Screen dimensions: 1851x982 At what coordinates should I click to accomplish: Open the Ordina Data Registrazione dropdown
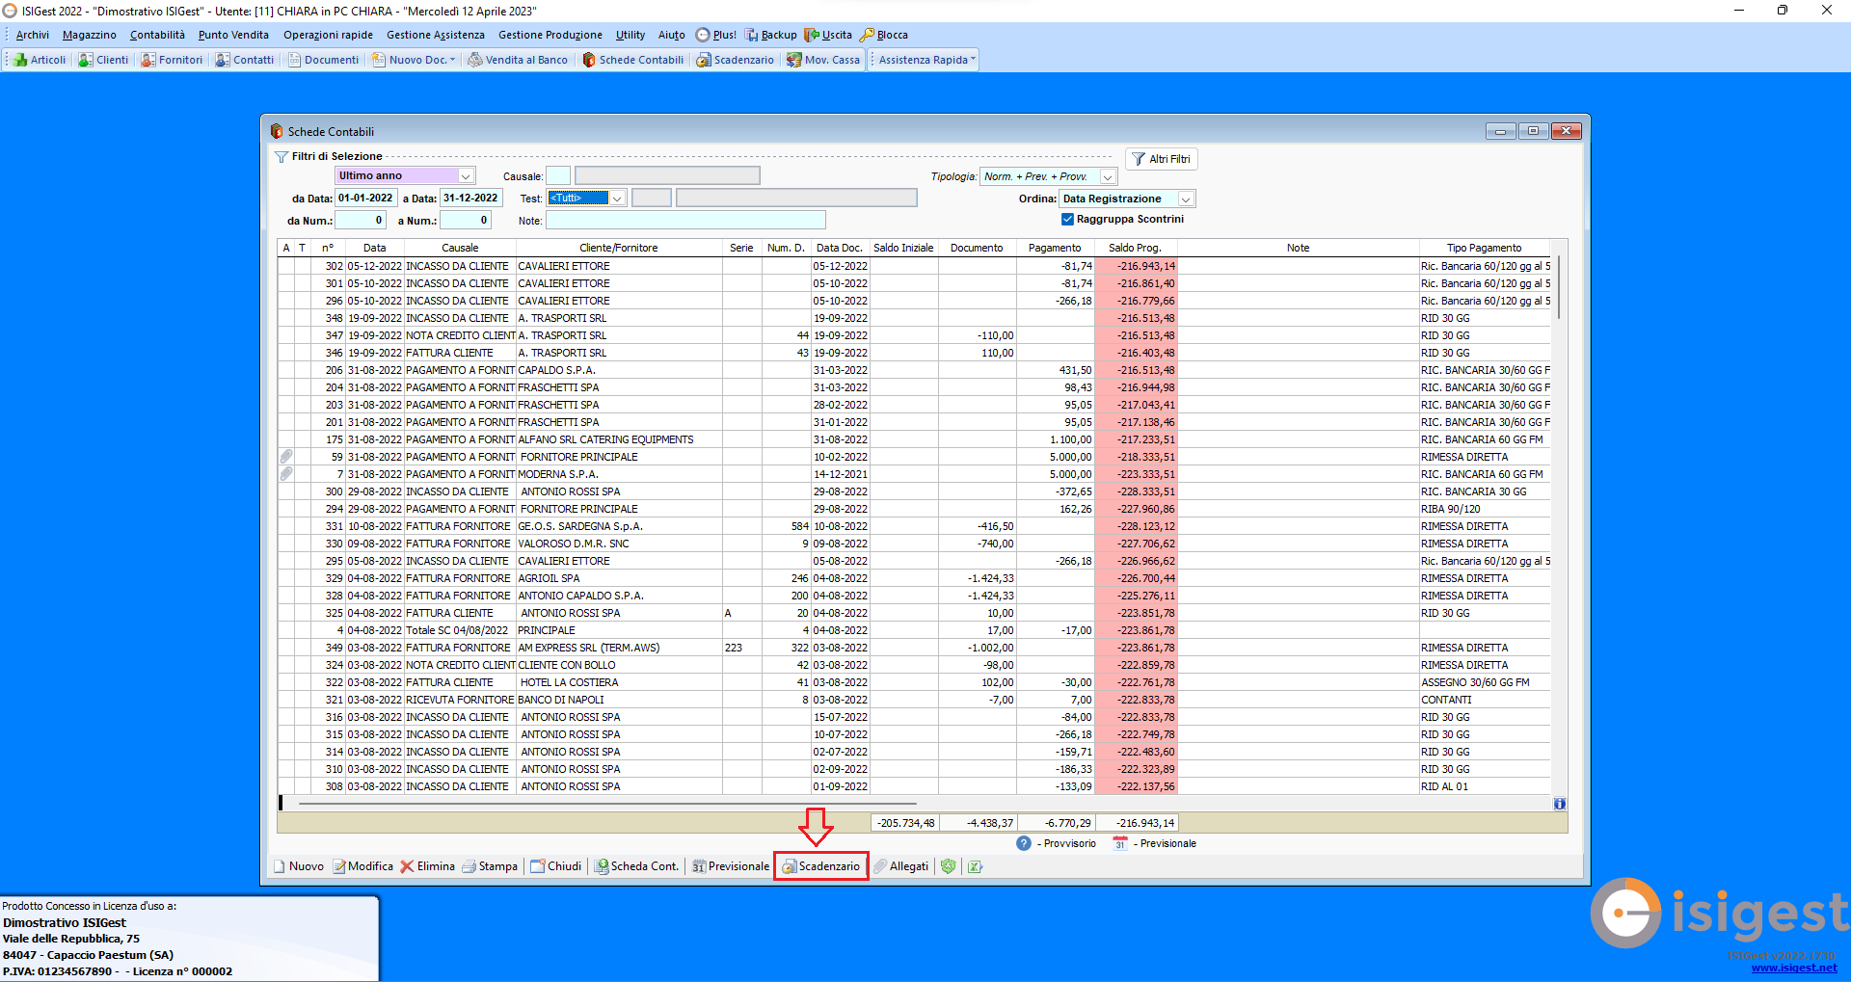pyautogui.click(x=1187, y=199)
